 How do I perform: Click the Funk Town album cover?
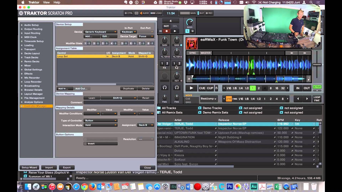coord(192,43)
